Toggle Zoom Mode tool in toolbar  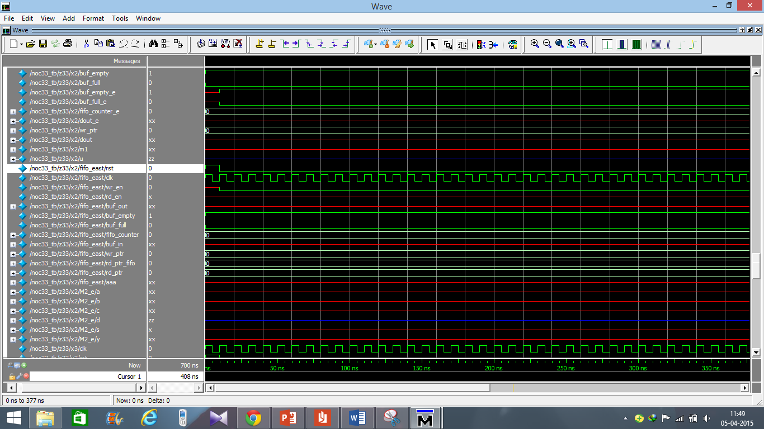tap(447, 44)
